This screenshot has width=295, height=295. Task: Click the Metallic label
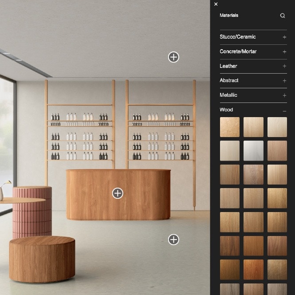click(x=228, y=95)
